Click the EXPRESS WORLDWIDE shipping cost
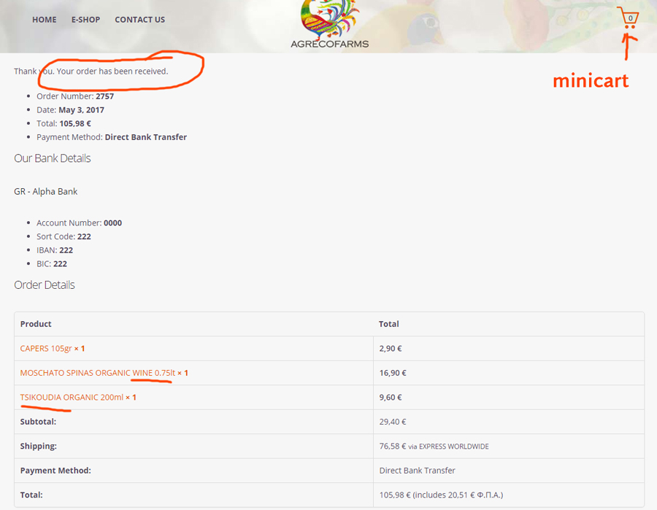This screenshot has width=657, height=510. pyautogui.click(x=434, y=447)
